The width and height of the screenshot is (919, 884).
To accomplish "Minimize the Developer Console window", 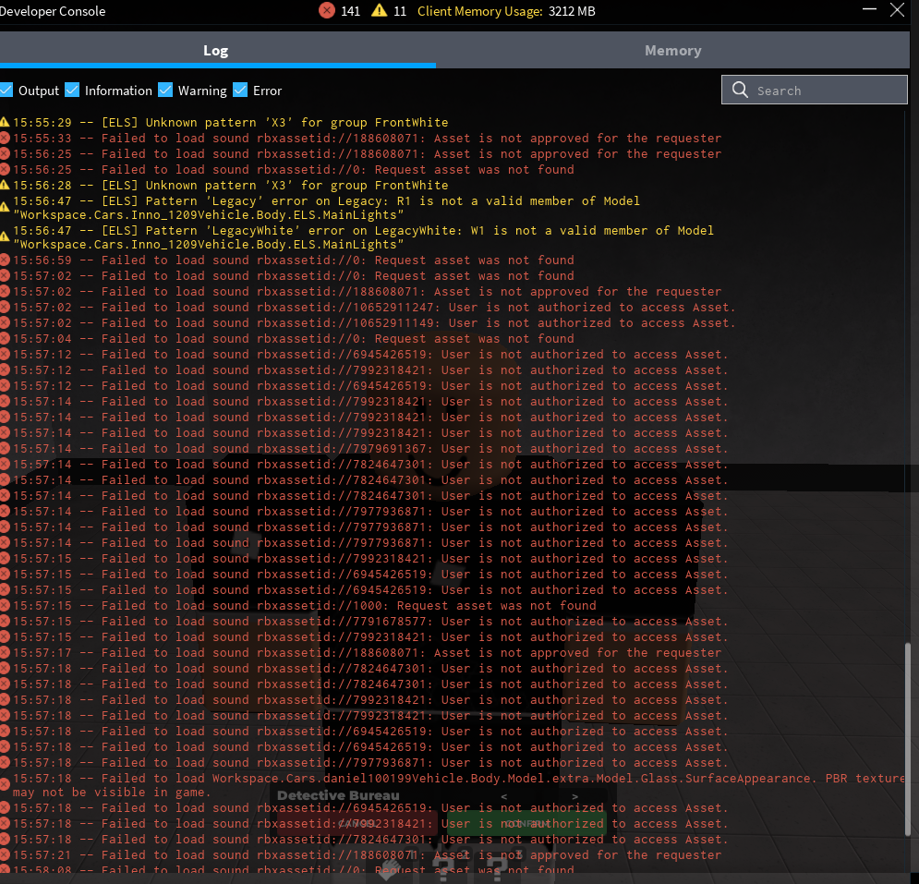I will (868, 11).
